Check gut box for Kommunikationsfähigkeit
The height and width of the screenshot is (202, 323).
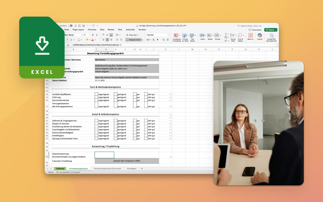coord(135,133)
